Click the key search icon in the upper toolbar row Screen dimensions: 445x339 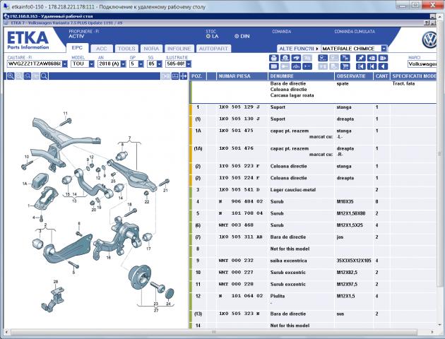[323, 58]
